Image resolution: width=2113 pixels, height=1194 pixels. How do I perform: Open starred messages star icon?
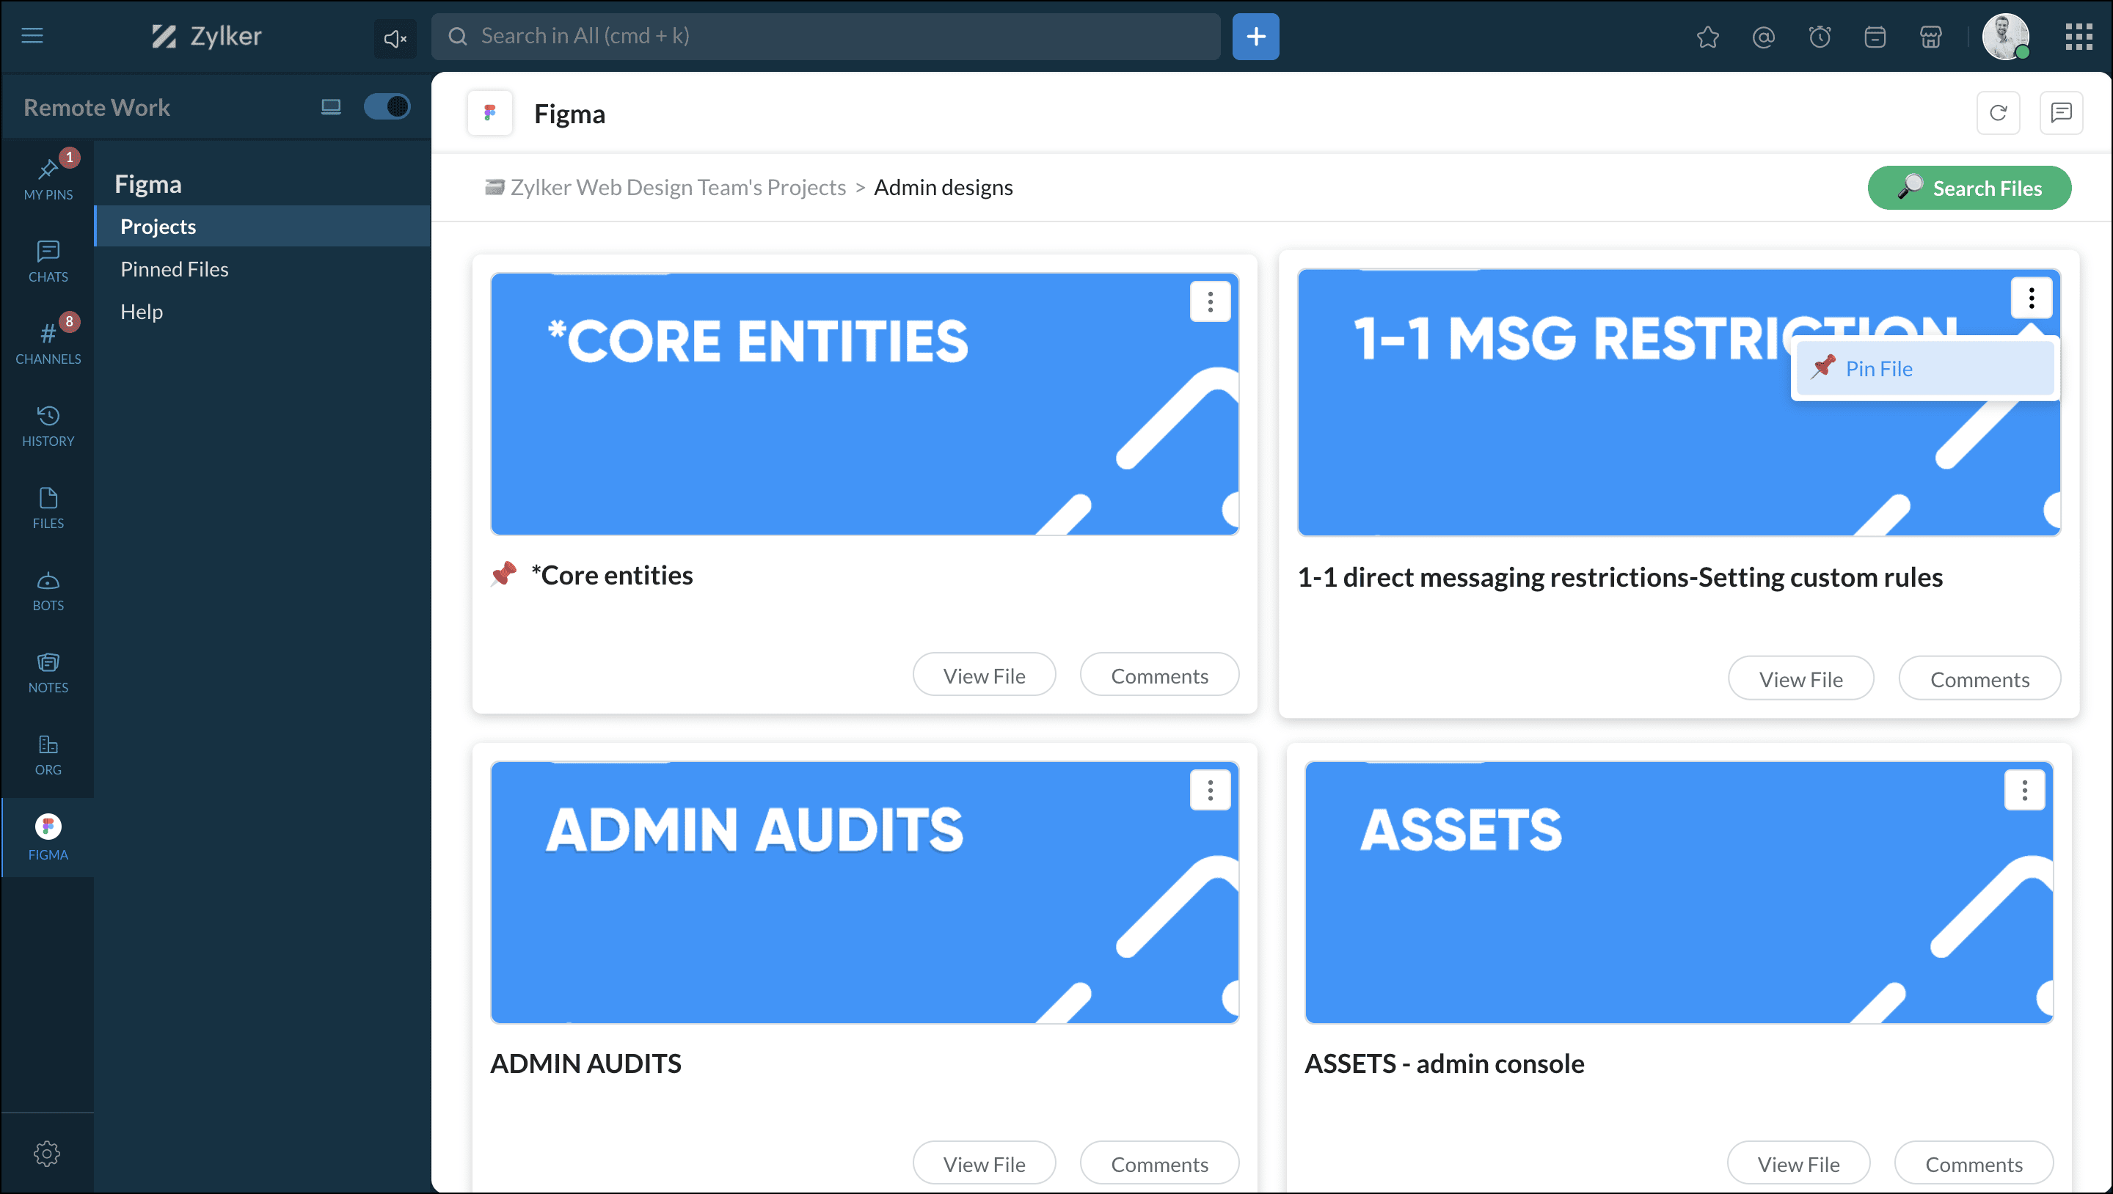coord(1707,37)
